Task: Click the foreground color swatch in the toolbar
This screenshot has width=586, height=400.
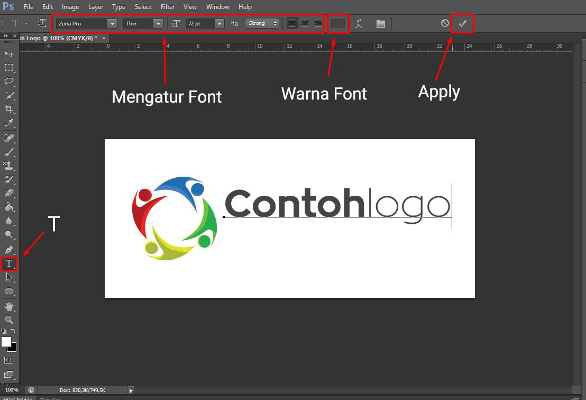Action: pos(6,342)
